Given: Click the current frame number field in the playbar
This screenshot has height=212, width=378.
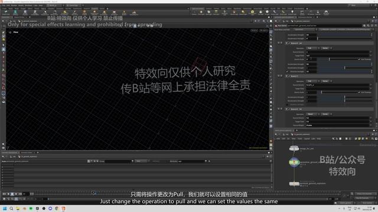Looking at the screenshot, I should [25, 194].
